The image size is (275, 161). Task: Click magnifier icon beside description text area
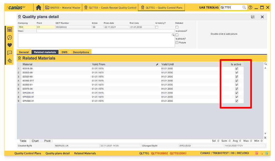173,35
